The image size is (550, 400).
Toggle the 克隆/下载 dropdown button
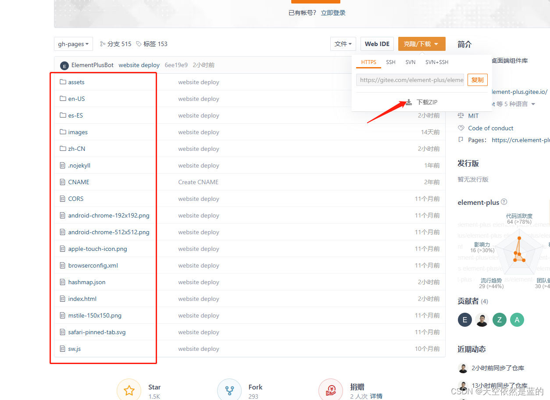[x=422, y=44]
